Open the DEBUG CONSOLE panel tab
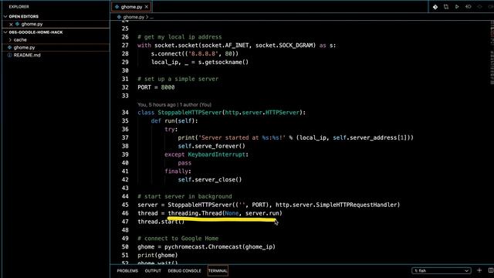The height and width of the screenshot is (278, 494). [x=184, y=271]
